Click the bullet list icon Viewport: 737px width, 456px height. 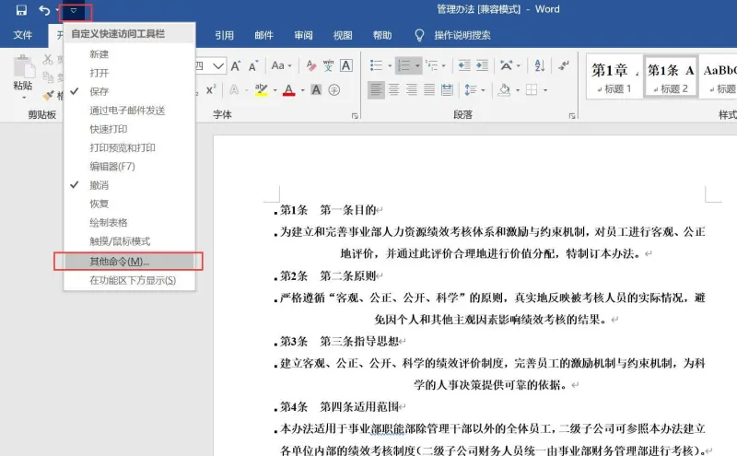pos(376,65)
